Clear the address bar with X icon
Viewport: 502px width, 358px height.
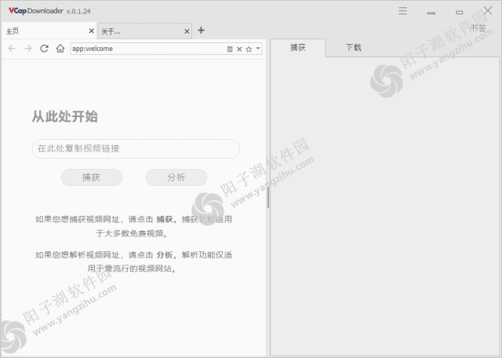[x=239, y=49]
